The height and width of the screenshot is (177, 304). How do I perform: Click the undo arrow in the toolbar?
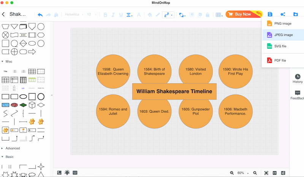click(40, 14)
